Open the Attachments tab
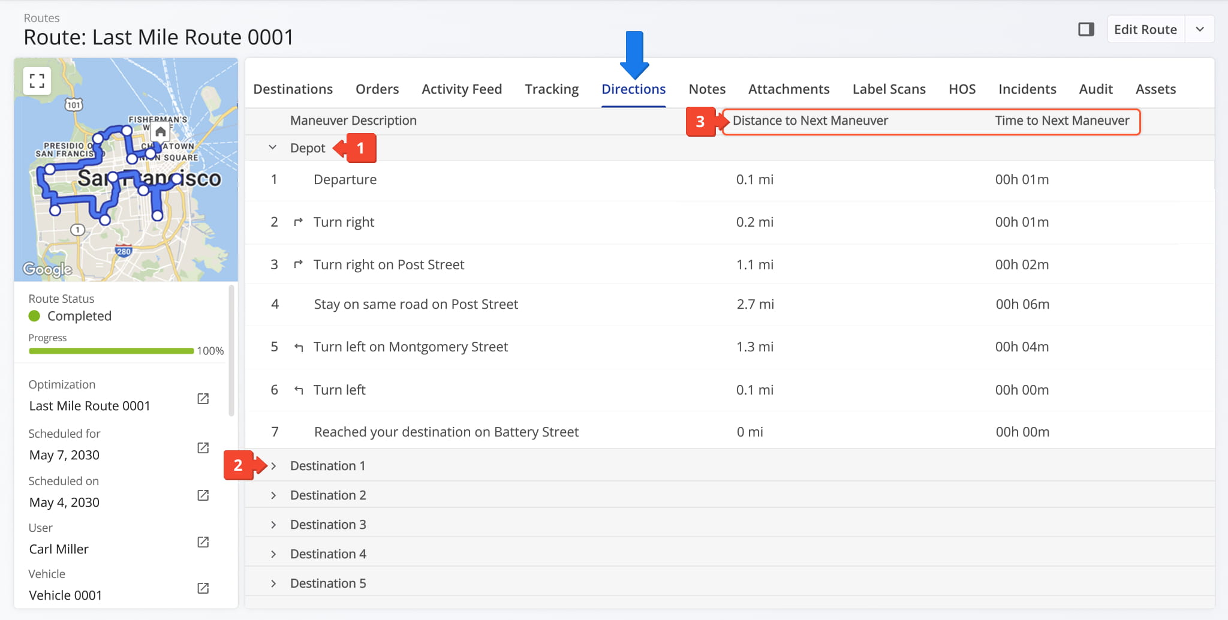Screen dimensions: 1228x620 pos(788,89)
